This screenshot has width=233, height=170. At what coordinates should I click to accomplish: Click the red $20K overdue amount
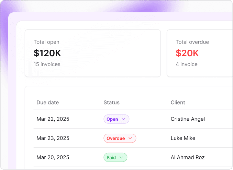pyautogui.click(x=187, y=53)
